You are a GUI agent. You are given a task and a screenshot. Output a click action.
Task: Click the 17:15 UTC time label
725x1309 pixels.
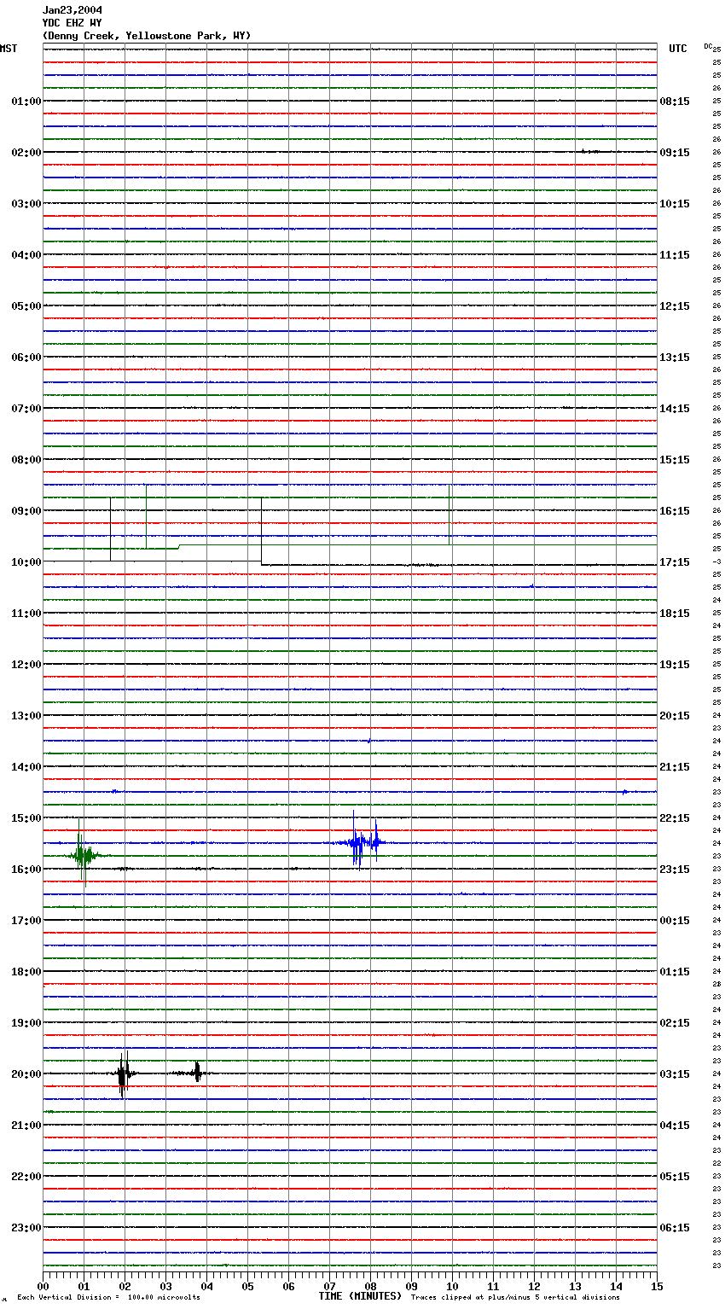coord(675,562)
